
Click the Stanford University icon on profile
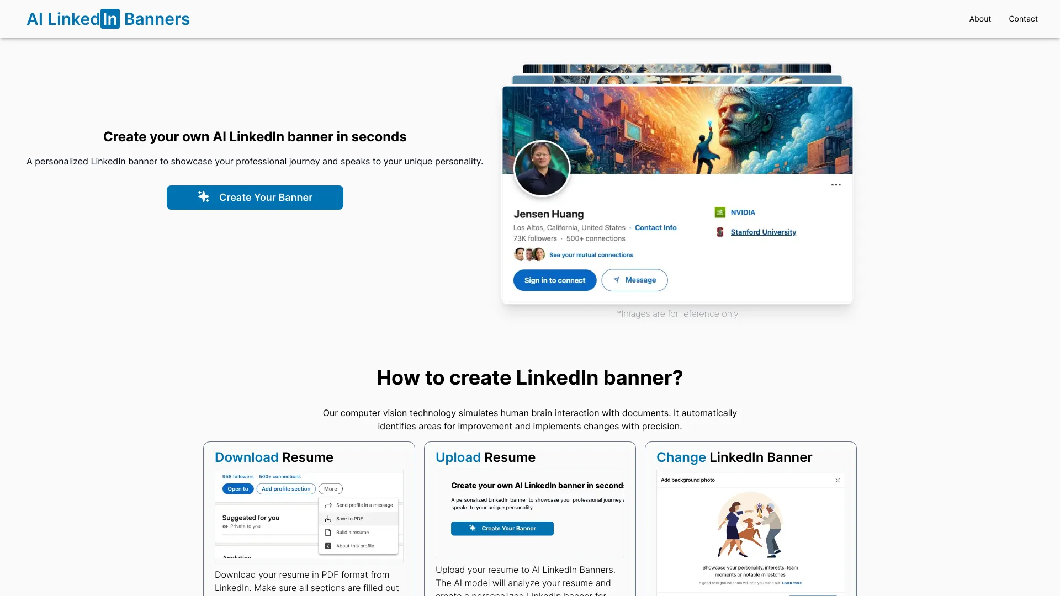(720, 232)
